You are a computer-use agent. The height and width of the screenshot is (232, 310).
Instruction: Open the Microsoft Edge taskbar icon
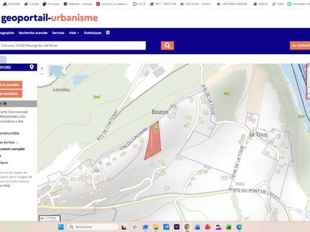click(239, 227)
